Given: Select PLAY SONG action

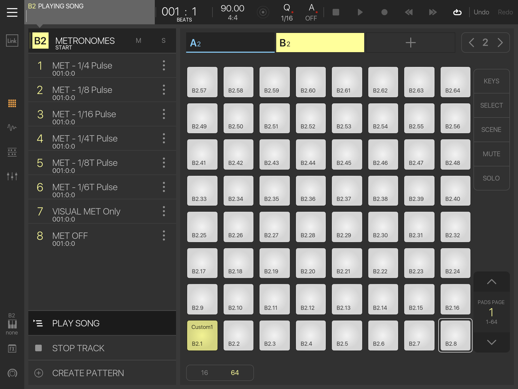Looking at the screenshot, I should 102,323.
